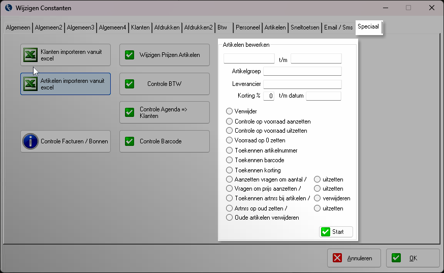Go to the Personeel tab

tap(248, 27)
